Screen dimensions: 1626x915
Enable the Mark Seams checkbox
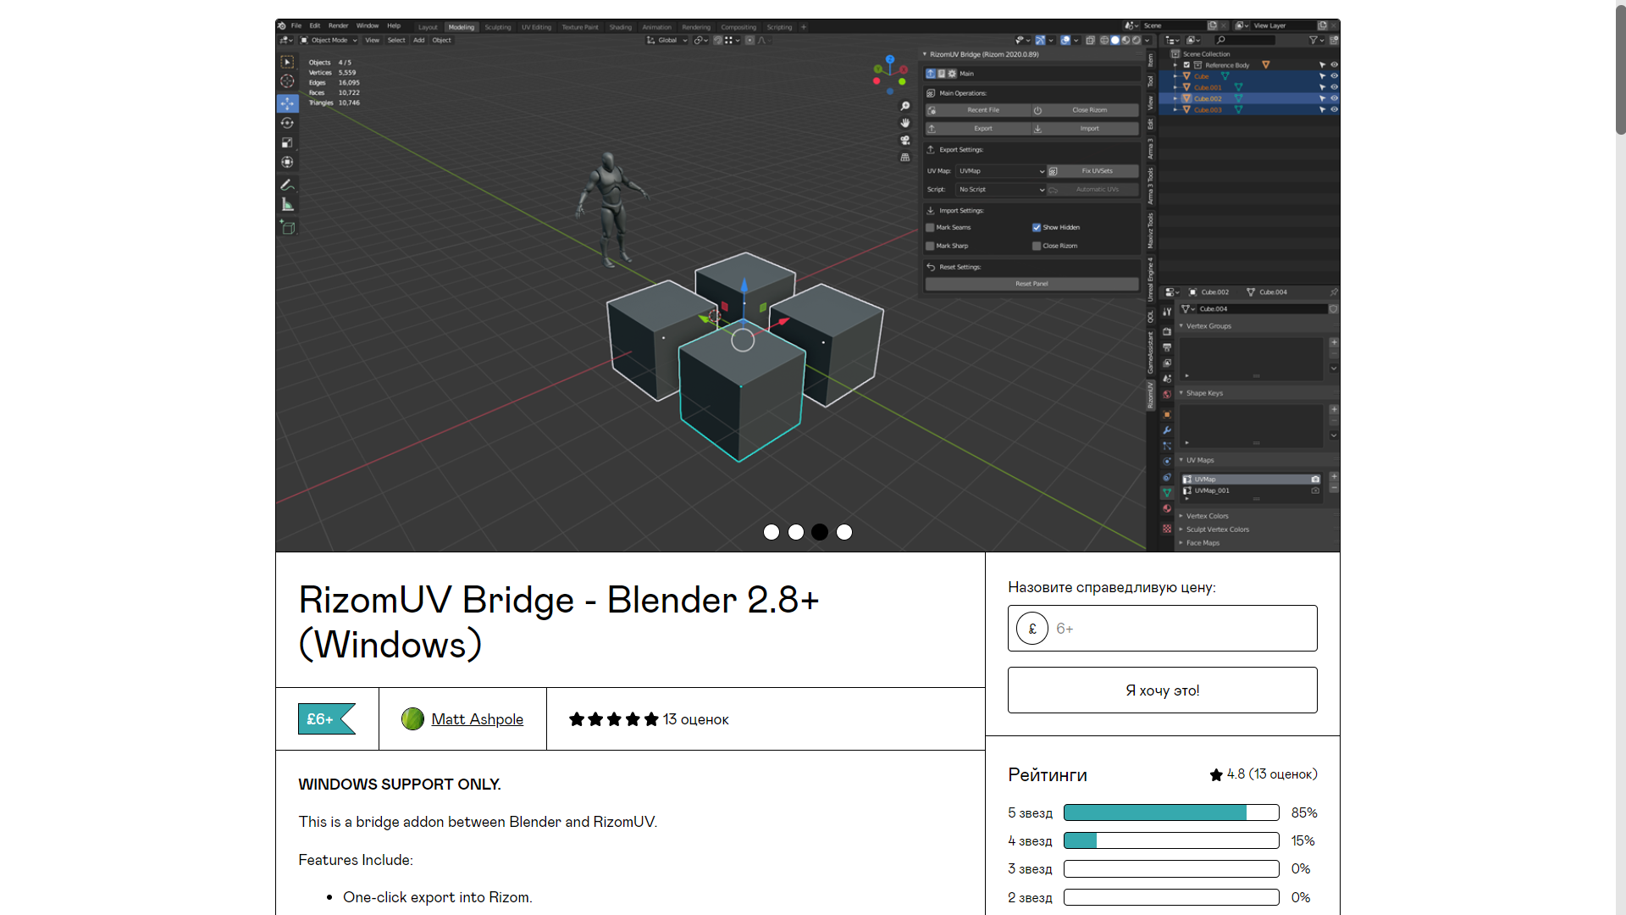pos(930,227)
